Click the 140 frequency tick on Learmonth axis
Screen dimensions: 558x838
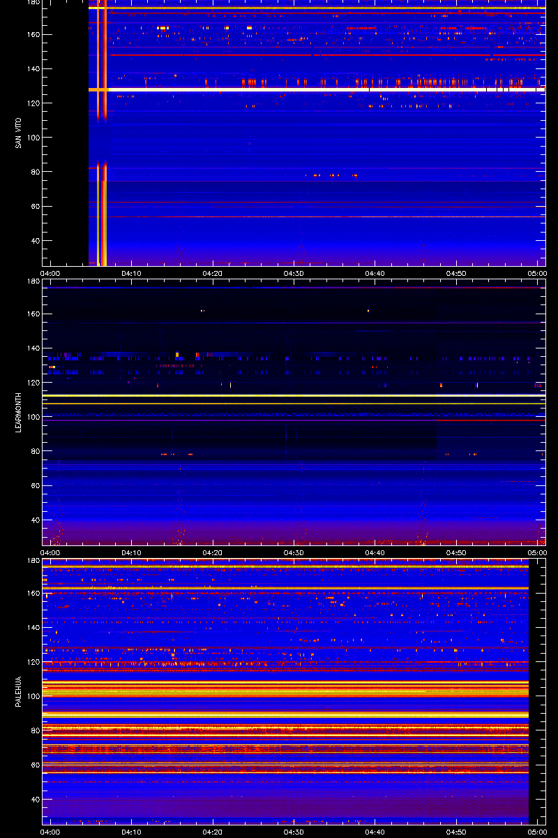click(x=33, y=348)
